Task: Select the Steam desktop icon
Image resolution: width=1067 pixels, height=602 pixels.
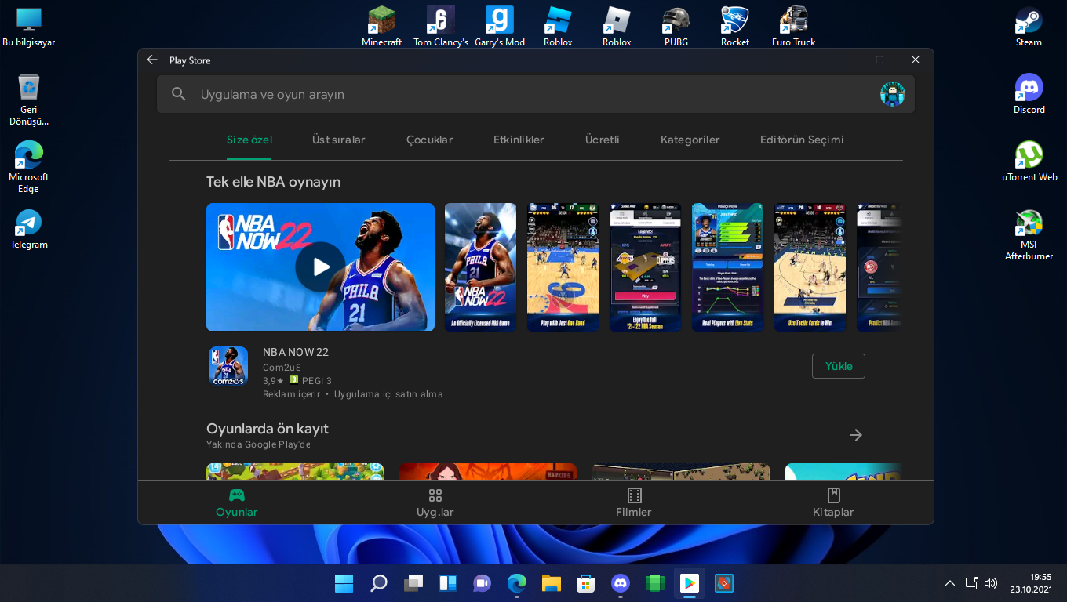Action: click(x=1029, y=27)
